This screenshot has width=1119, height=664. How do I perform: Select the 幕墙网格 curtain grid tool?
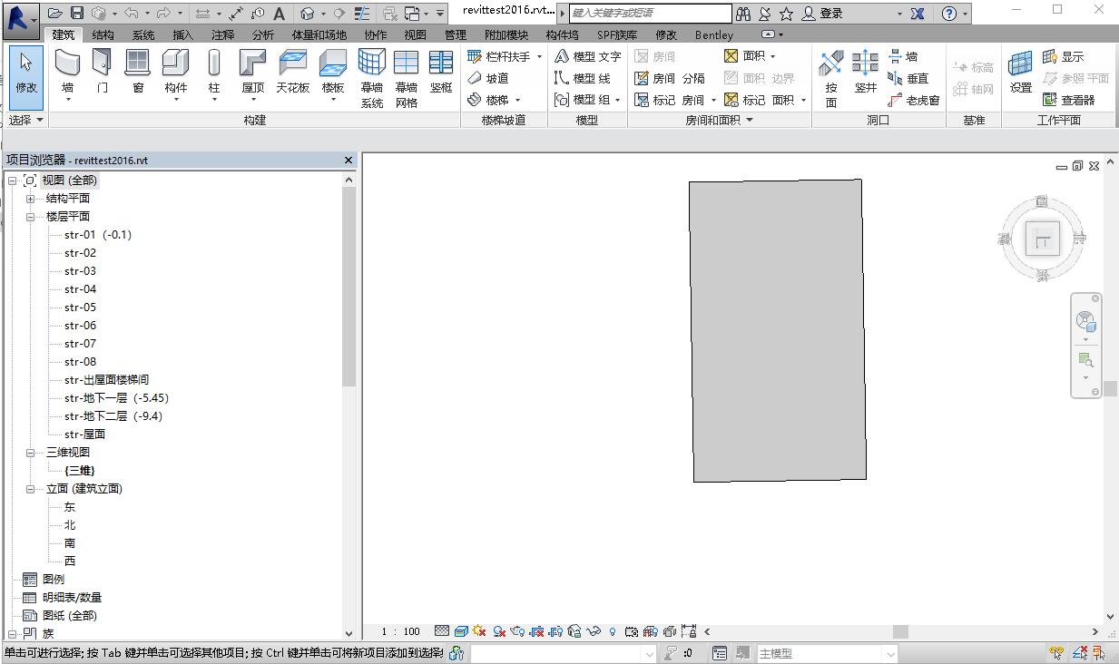coord(407,78)
